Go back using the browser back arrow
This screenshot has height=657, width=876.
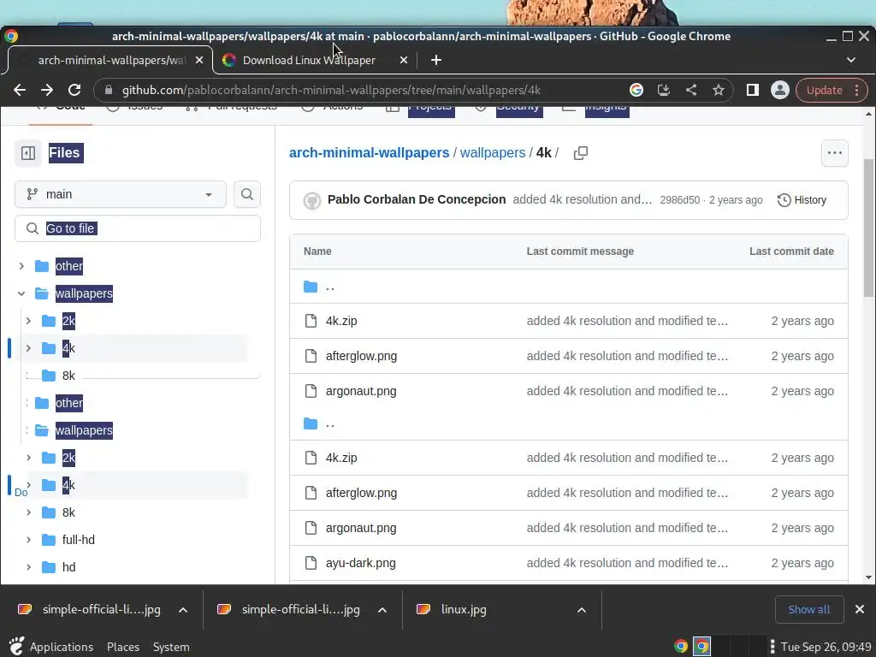(x=20, y=90)
